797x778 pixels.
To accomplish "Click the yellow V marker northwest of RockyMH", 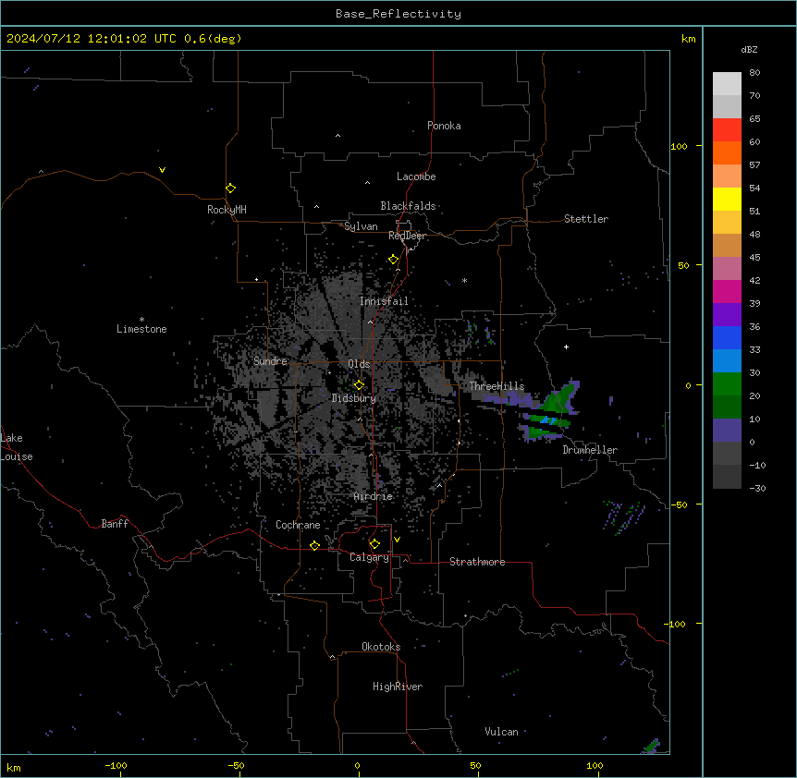I will (x=162, y=170).
